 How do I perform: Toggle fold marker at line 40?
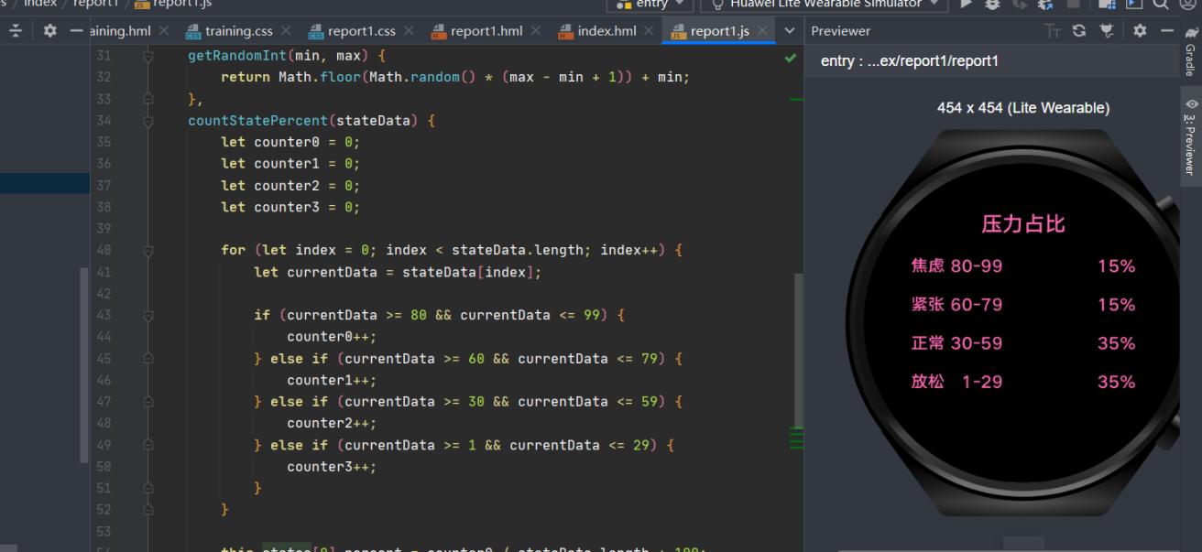pyautogui.click(x=148, y=251)
